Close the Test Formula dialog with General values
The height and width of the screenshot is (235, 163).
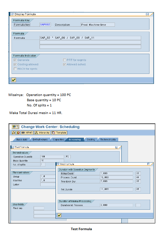(117, 147)
